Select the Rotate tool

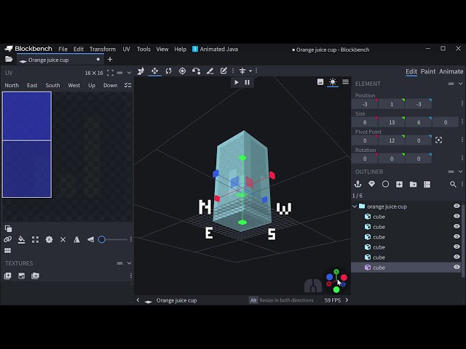168,71
